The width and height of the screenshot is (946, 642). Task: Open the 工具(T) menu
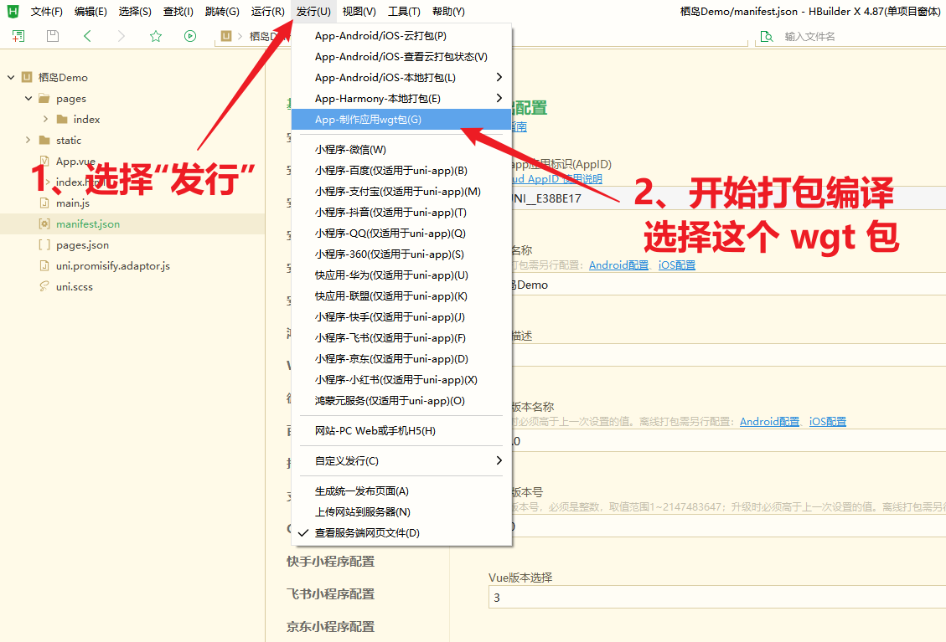404,12
